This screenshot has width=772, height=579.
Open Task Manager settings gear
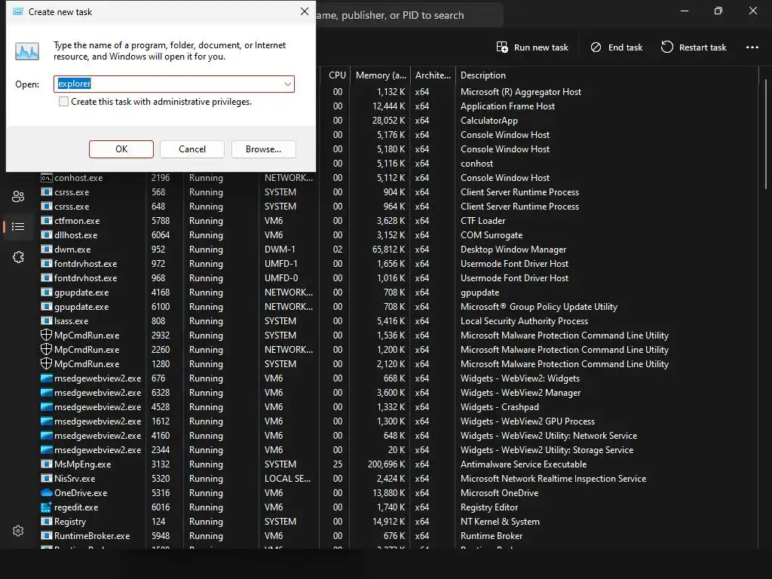[18, 531]
